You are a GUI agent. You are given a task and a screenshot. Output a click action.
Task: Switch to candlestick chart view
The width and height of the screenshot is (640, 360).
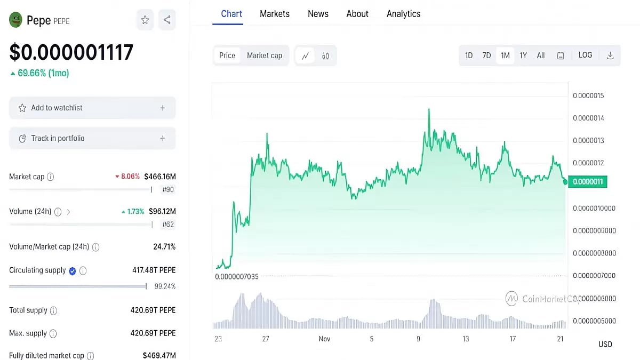[325, 55]
